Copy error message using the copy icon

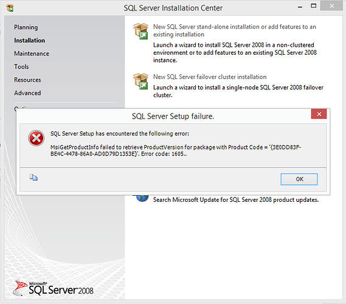click(x=33, y=178)
